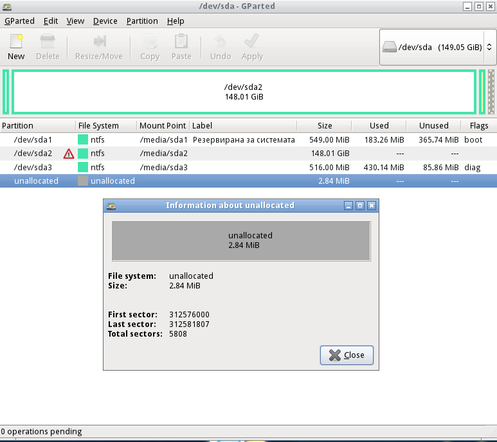
Task: Click the 0 operations pending status text
Action: click(41, 432)
